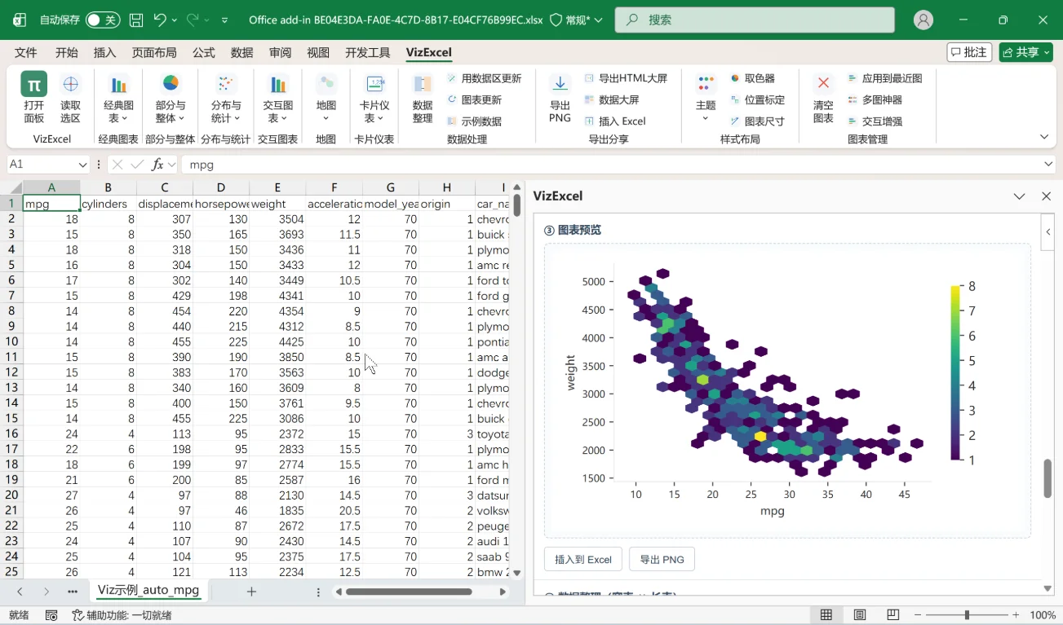Viewport: 1063px width, 625px height.
Task: Open the 多图神器 tool
Action: (875, 99)
